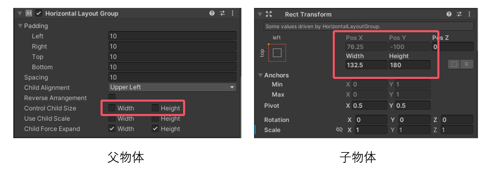Open the Child Alignment dropdown

[172, 87]
